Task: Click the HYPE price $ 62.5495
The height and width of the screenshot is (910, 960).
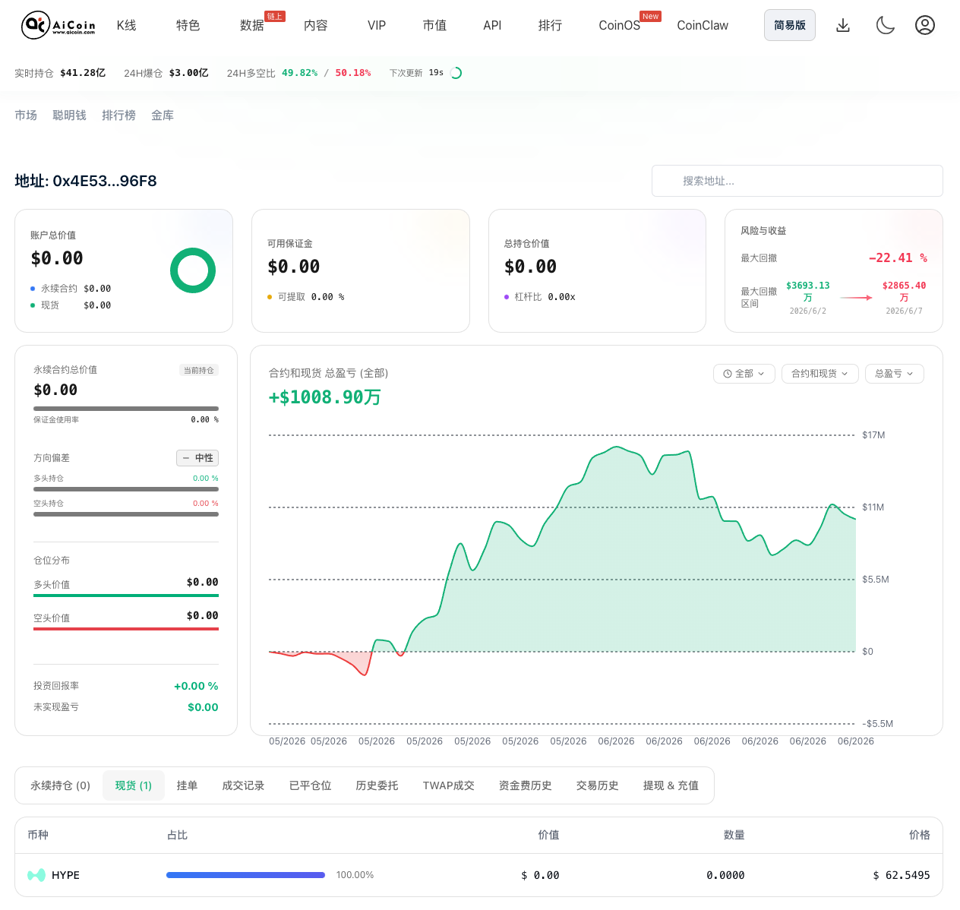Action: coord(902,875)
